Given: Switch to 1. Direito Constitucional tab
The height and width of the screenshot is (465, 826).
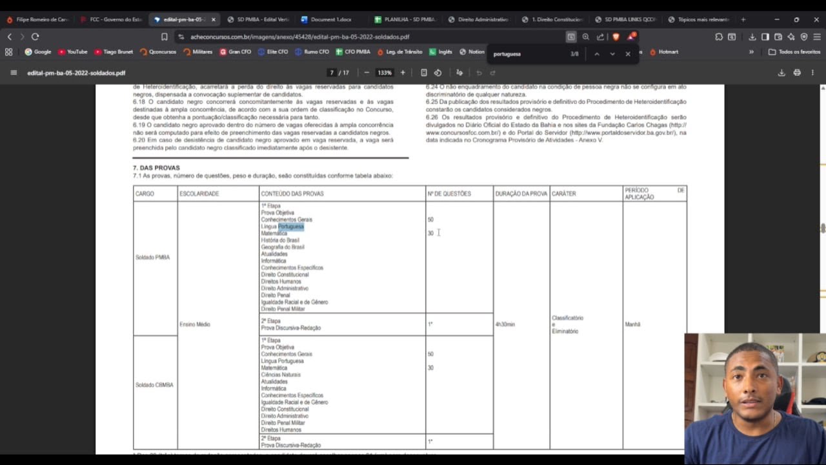Looking at the screenshot, I should click(552, 19).
